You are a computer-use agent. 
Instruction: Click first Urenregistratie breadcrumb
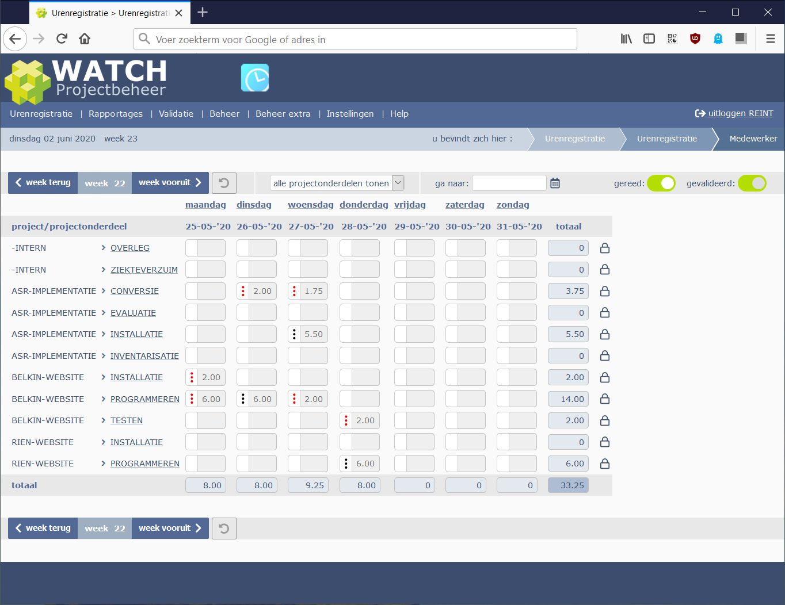575,139
